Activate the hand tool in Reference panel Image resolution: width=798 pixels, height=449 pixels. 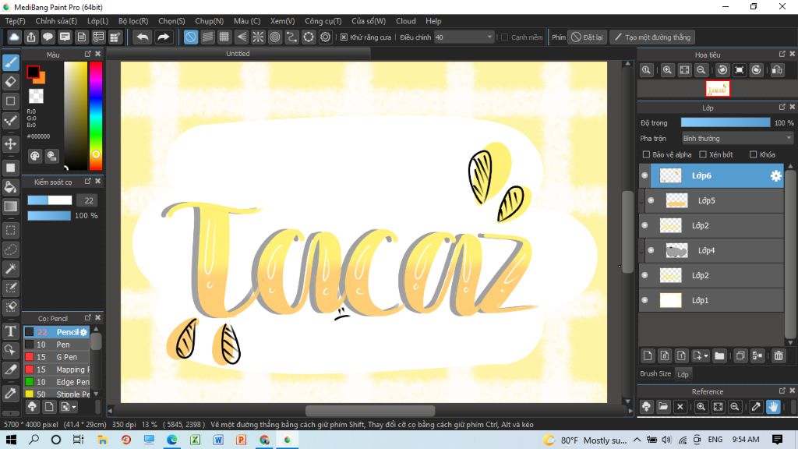773,406
